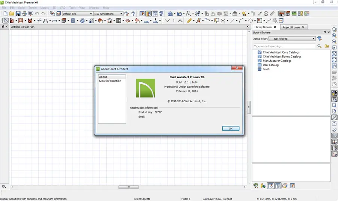
Task: Click the Terrain tools green landscape icon
Action: click(294, 14)
